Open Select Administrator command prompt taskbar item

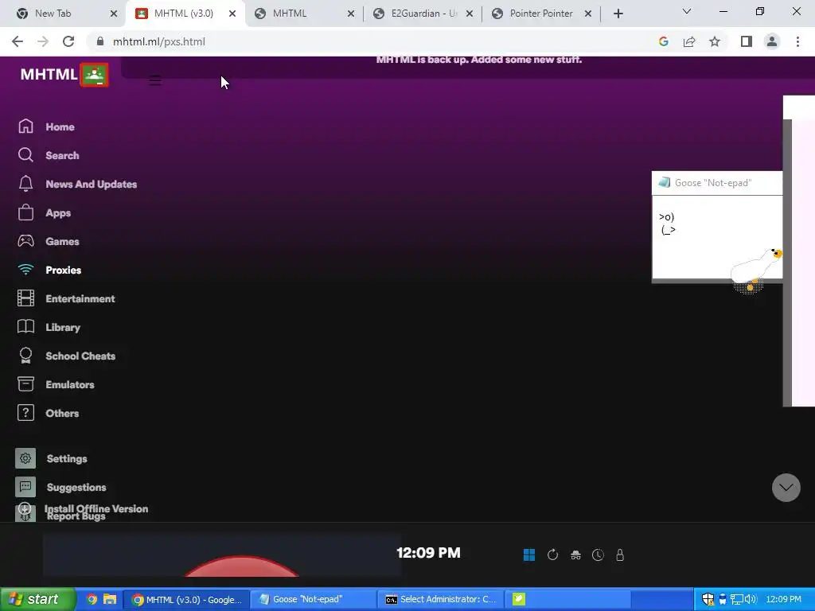440,599
